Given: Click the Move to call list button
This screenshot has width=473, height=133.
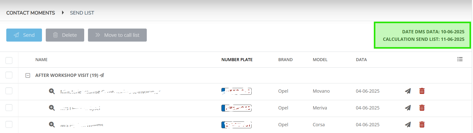Looking at the screenshot, I should [x=117, y=35].
